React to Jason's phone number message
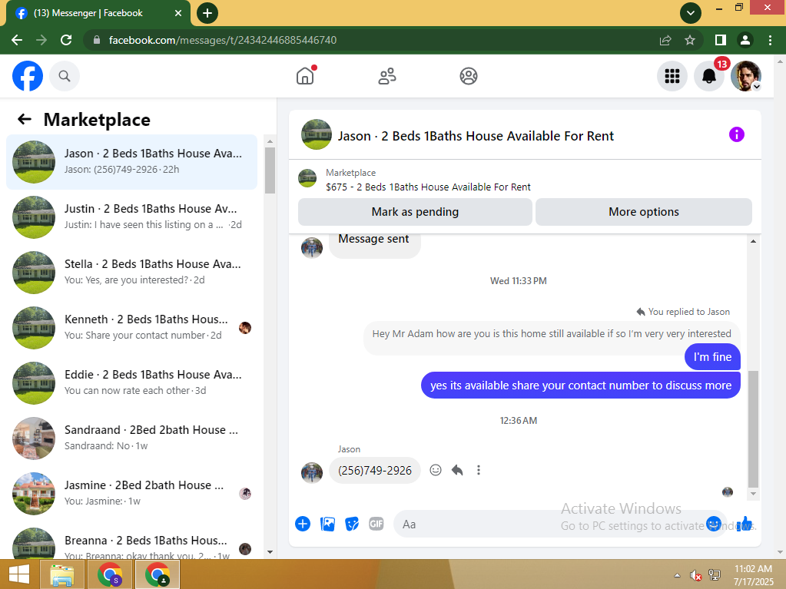 tap(436, 470)
